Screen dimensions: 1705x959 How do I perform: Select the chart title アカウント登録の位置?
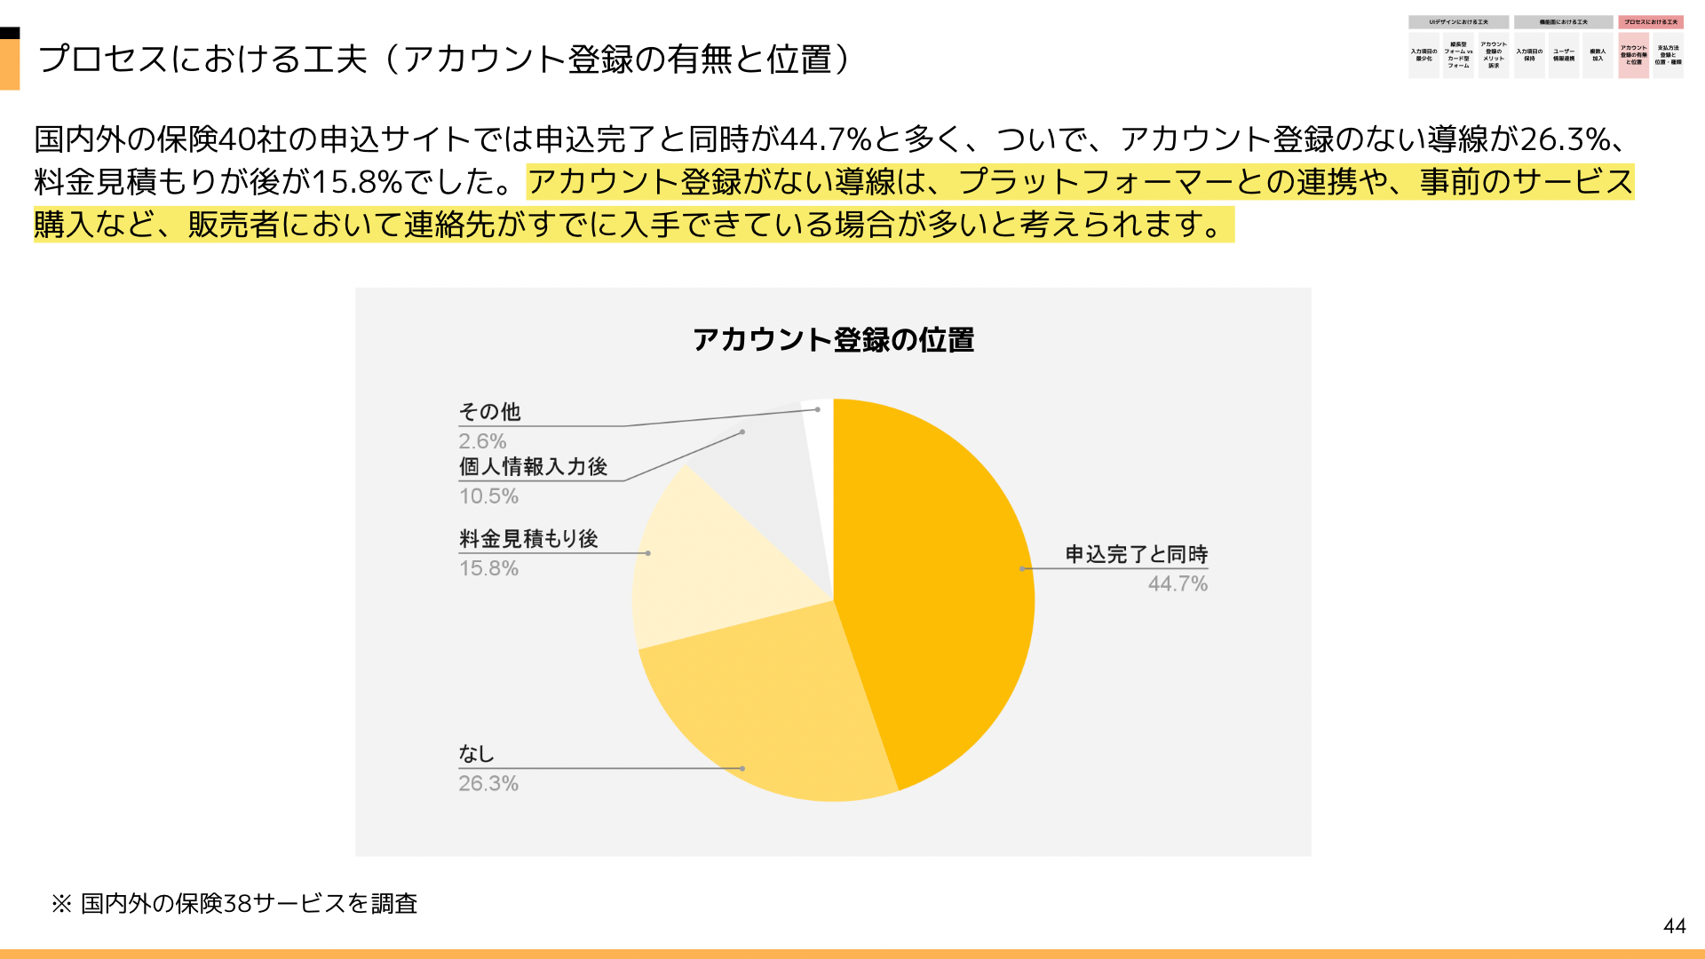click(833, 340)
